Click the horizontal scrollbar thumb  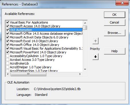pos(28,74)
